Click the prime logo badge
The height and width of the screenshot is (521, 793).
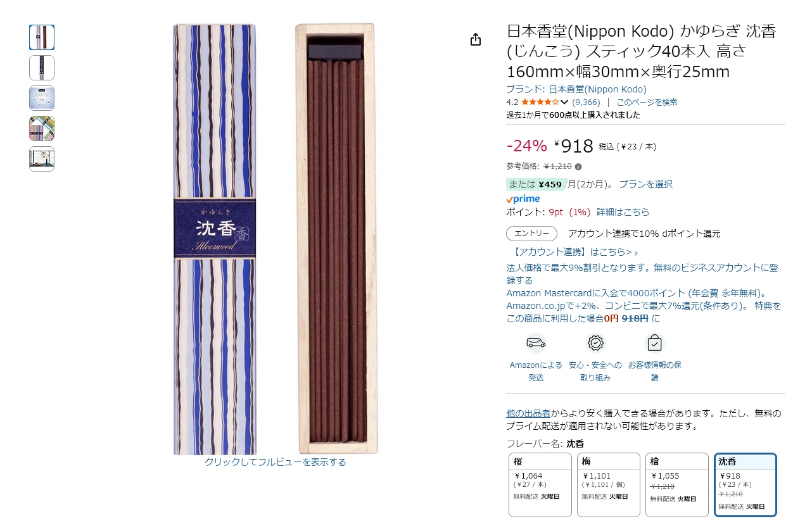pyautogui.click(x=523, y=199)
